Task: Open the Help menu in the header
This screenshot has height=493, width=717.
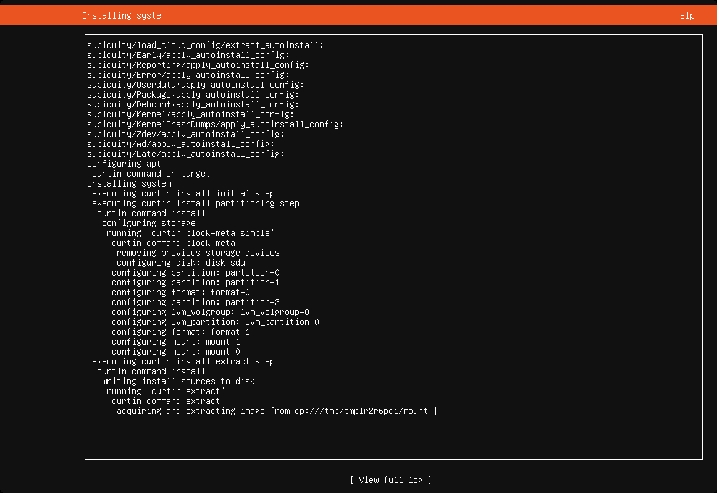Action: coord(684,15)
